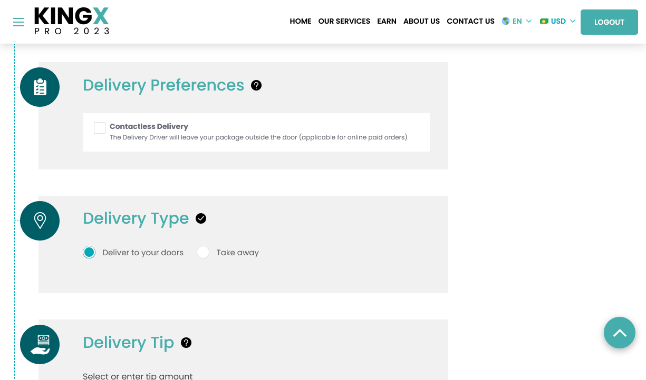Click checkmark icon beside Delivery Type
Image resolution: width=646 pixels, height=380 pixels.
(x=201, y=218)
